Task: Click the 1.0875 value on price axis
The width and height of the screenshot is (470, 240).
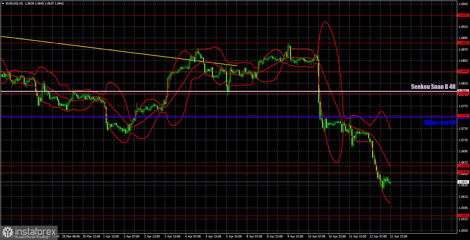Action: click(x=463, y=50)
